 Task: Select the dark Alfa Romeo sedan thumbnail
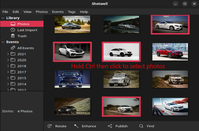(x=72, y=25)
